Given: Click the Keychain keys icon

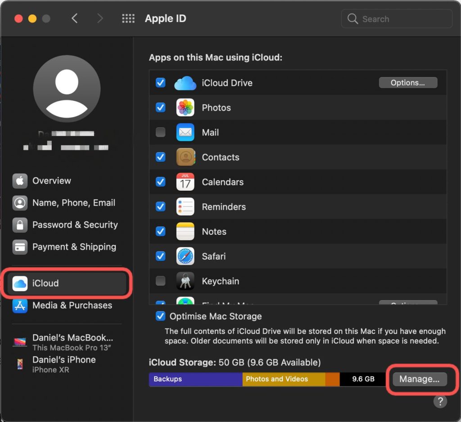Looking at the screenshot, I should pos(185,281).
